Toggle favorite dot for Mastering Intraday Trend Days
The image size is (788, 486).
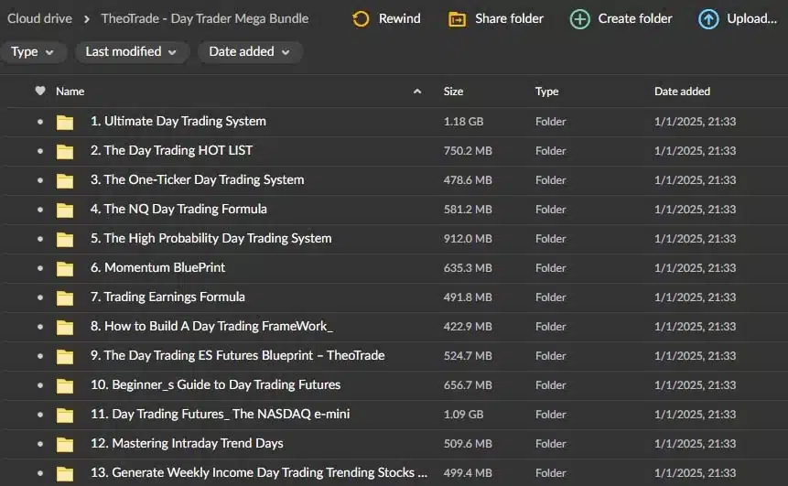pyautogui.click(x=40, y=444)
